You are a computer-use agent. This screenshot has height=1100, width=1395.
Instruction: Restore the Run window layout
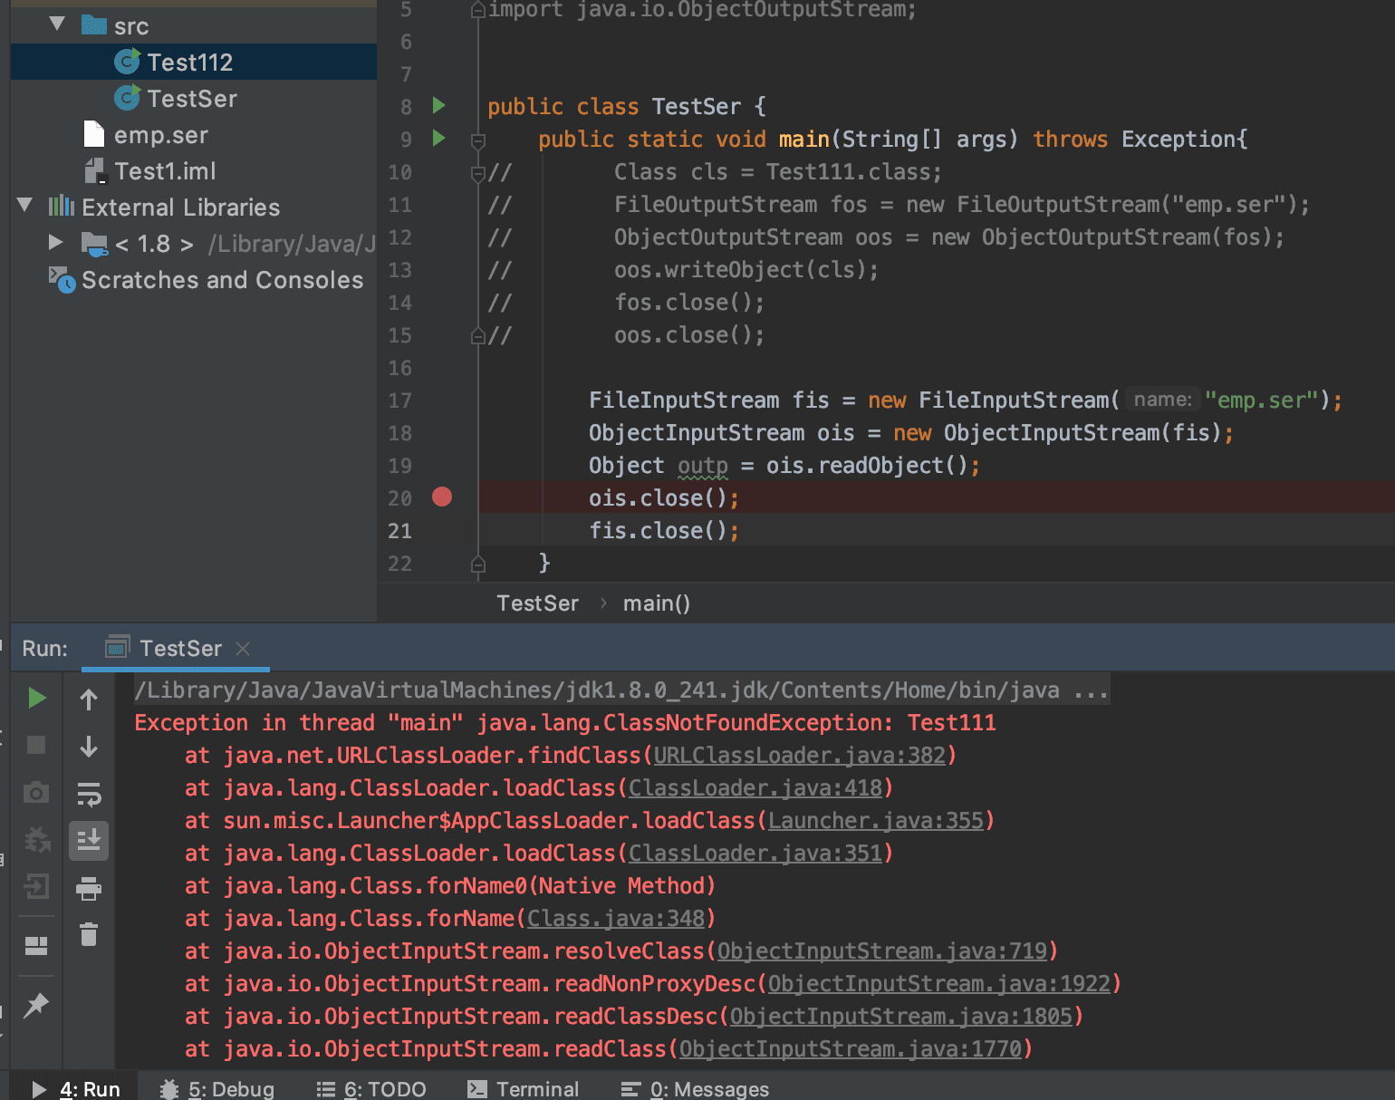pos(36,946)
